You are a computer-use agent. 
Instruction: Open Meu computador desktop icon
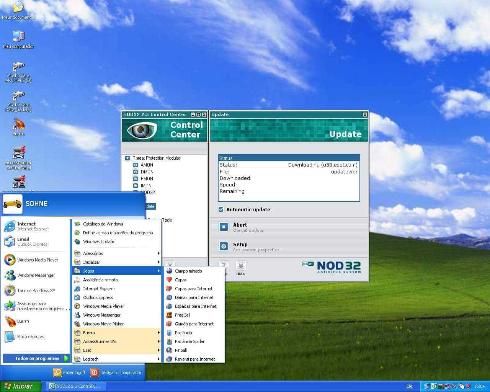(x=18, y=39)
